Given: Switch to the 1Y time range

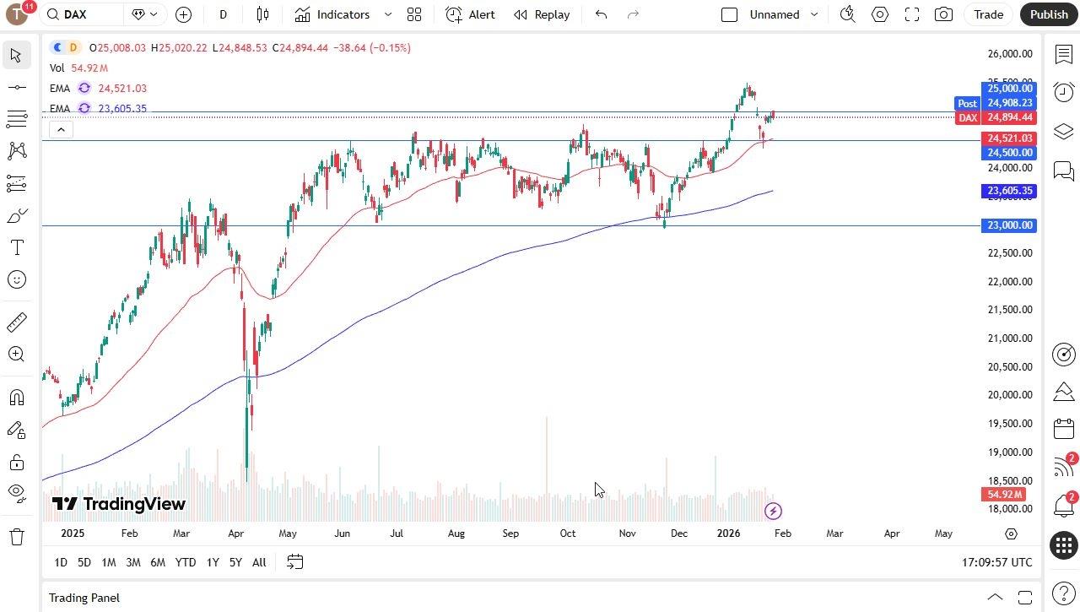Looking at the screenshot, I should click(x=213, y=562).
